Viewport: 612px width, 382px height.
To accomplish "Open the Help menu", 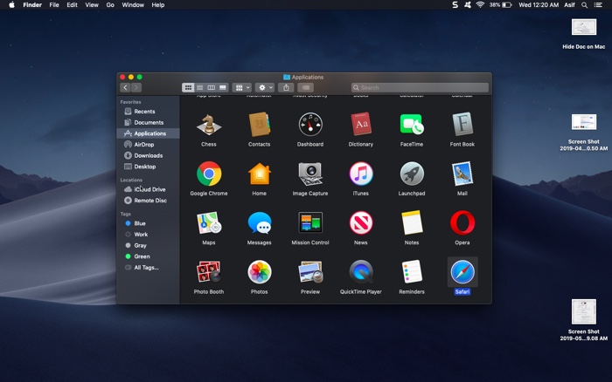I will [157, 4].
